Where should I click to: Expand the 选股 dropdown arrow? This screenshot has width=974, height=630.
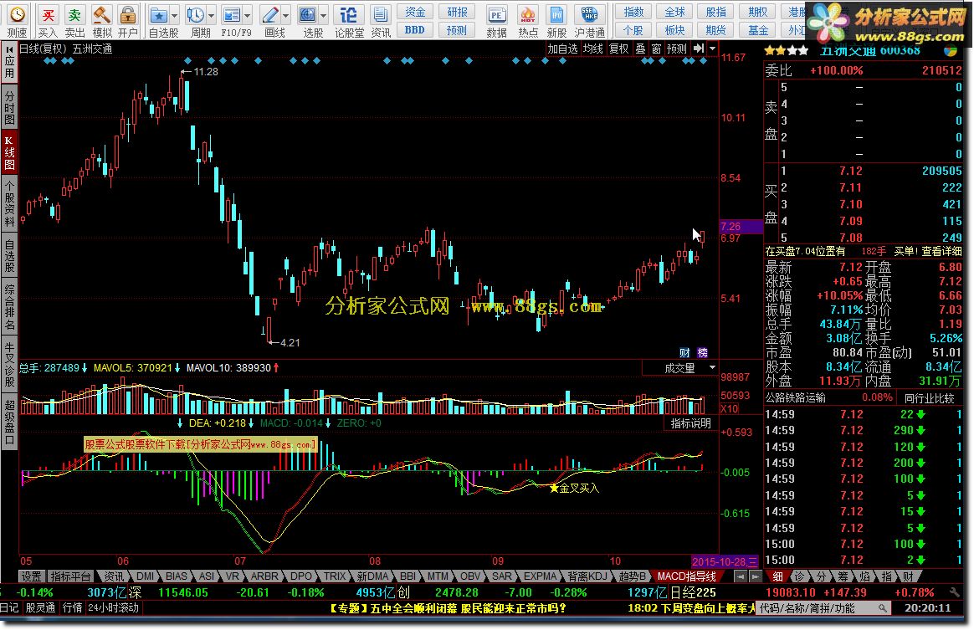coord(324,16)
